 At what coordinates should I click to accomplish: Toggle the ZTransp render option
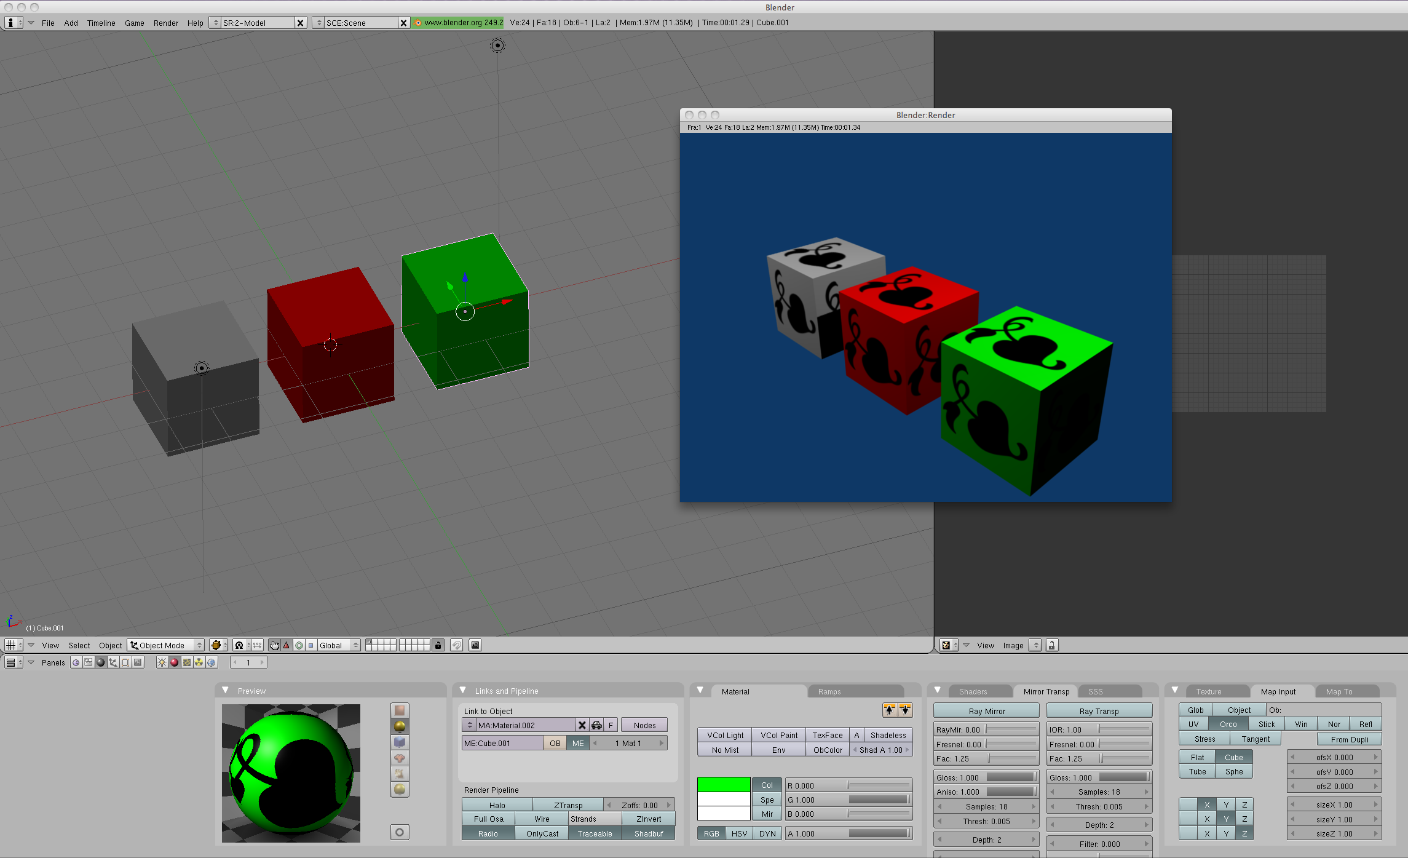568,805
